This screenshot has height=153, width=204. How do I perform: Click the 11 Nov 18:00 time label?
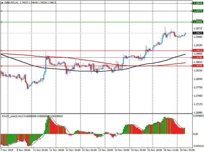(x=57, y=150)
